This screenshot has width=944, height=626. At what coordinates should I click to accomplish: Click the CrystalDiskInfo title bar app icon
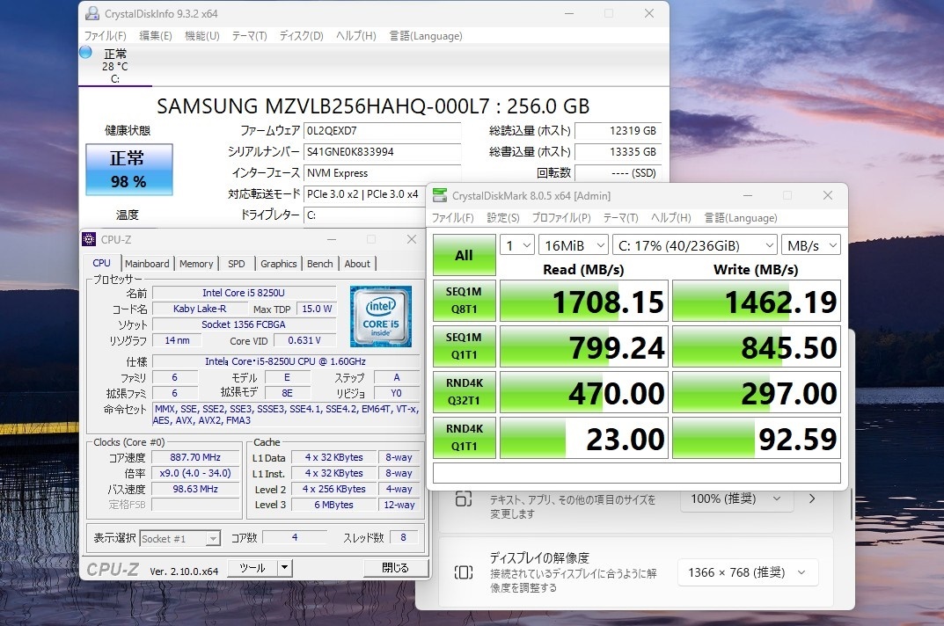[92, 13]
